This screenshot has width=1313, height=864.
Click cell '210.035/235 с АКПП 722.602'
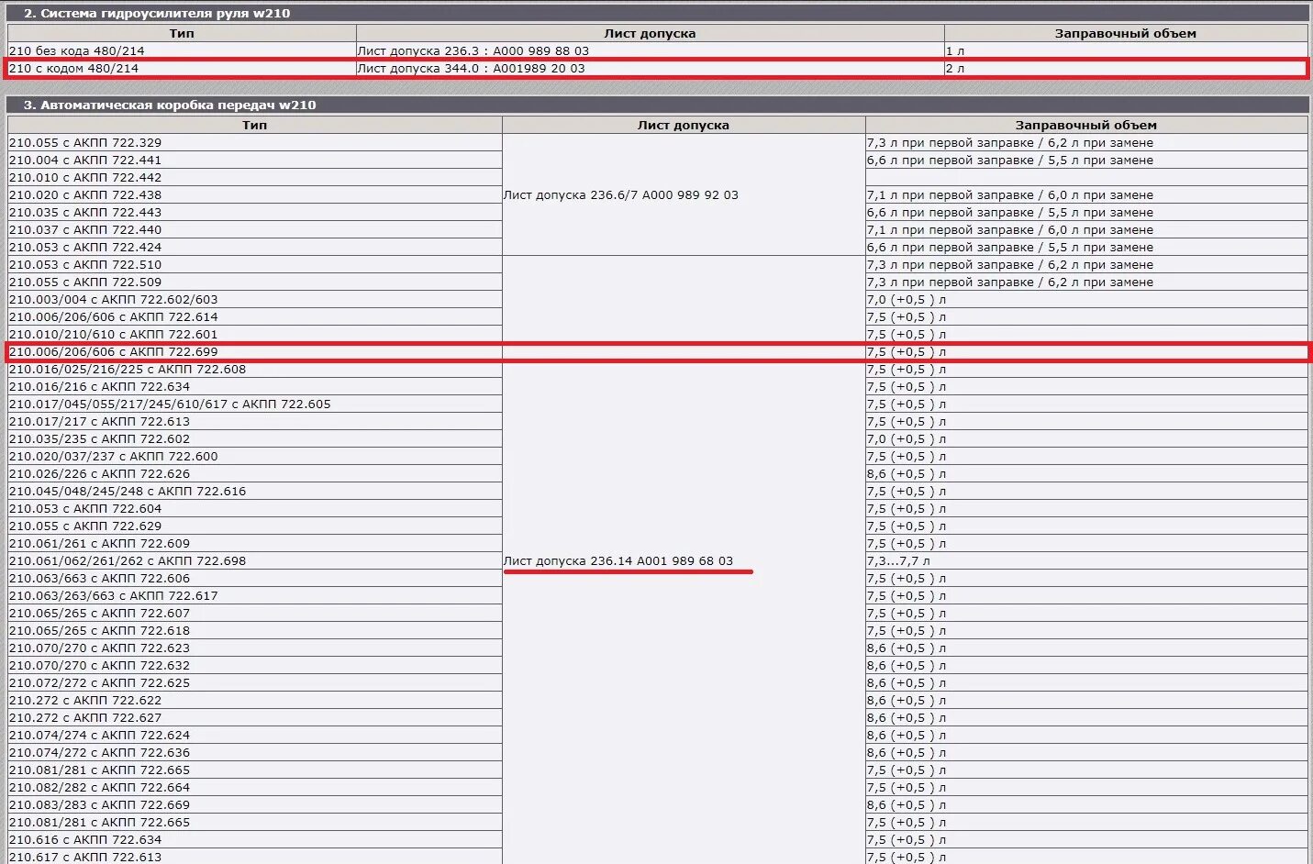point(255,438)
